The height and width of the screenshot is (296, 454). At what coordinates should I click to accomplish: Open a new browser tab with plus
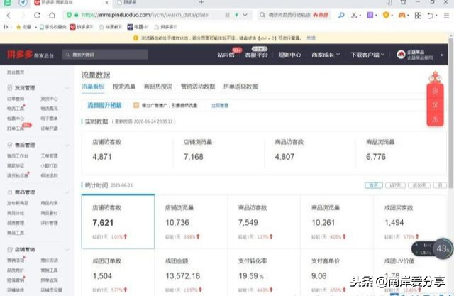(201, 2)
